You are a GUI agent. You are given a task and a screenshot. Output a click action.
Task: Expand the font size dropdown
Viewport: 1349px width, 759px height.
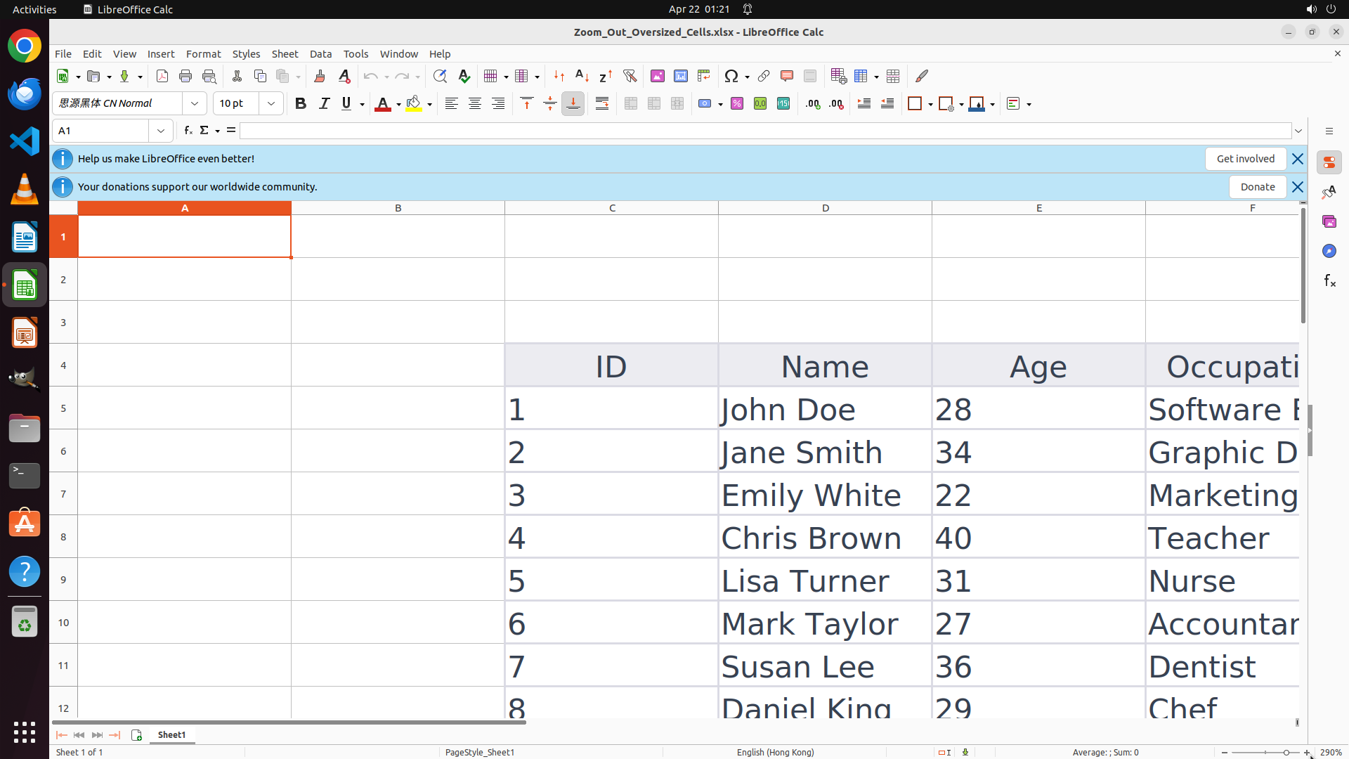coord(271,103)
